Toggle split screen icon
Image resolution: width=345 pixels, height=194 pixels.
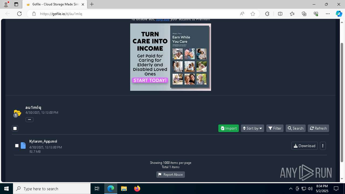(x=280, y=14)
